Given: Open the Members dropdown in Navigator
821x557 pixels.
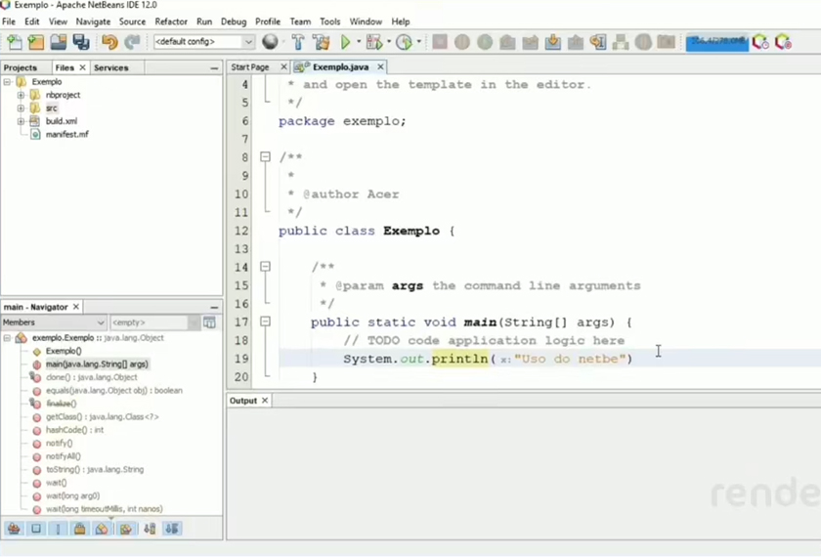Looking at the screenshot, I should 54,322.
